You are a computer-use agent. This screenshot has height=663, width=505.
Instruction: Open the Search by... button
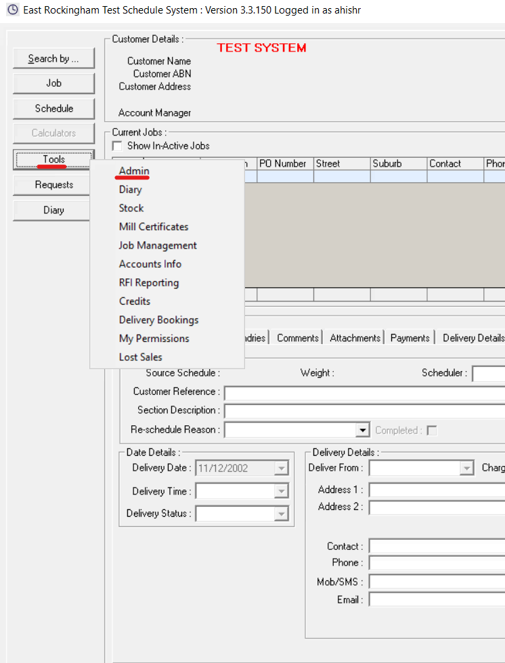pos(53,58)
